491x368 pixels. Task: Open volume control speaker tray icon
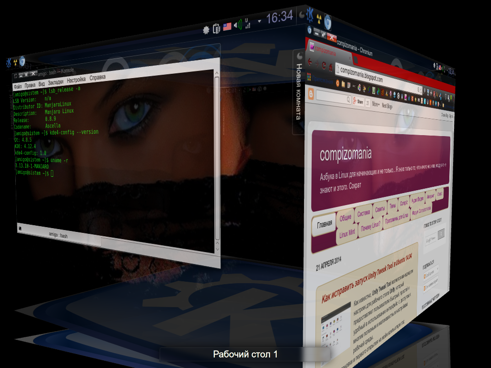click(x=238, y=24)
